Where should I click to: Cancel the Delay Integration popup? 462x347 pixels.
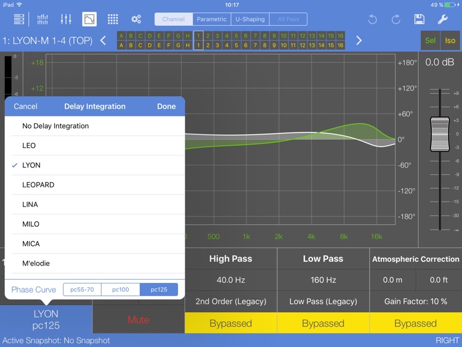tap(26, 107)
